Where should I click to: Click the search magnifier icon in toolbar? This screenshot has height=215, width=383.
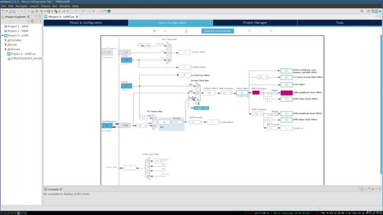pos(362,11)
